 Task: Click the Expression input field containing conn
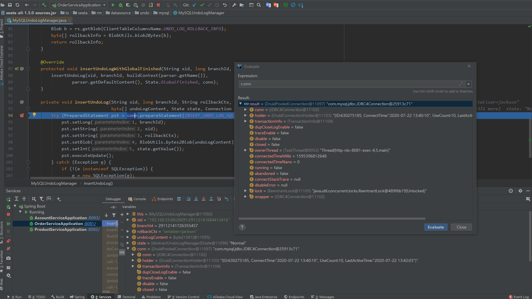tap(352, 84)
